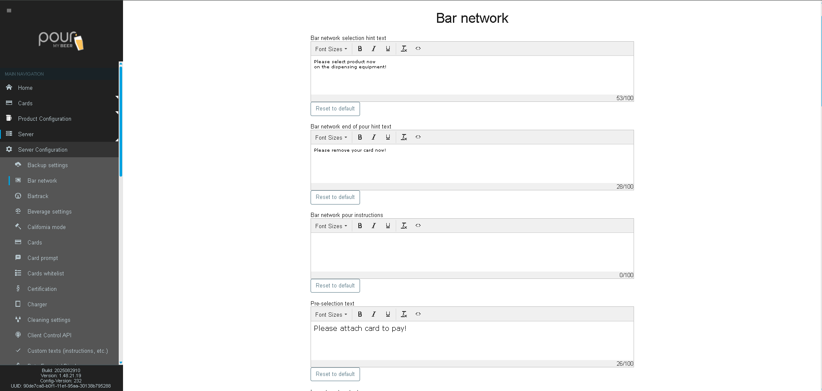Click the Home icon in sidebar
Viewport: 822px width, 391px height.
(x=9, y=88)
